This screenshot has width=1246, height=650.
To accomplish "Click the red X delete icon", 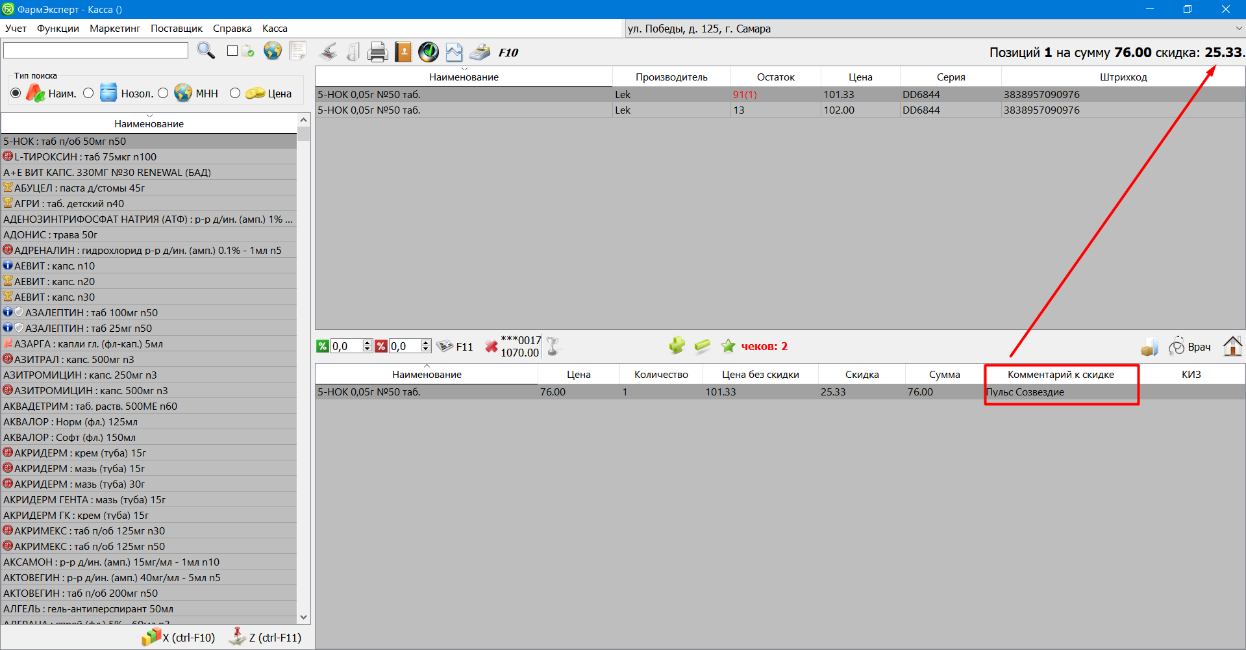I will pos(492,347).
